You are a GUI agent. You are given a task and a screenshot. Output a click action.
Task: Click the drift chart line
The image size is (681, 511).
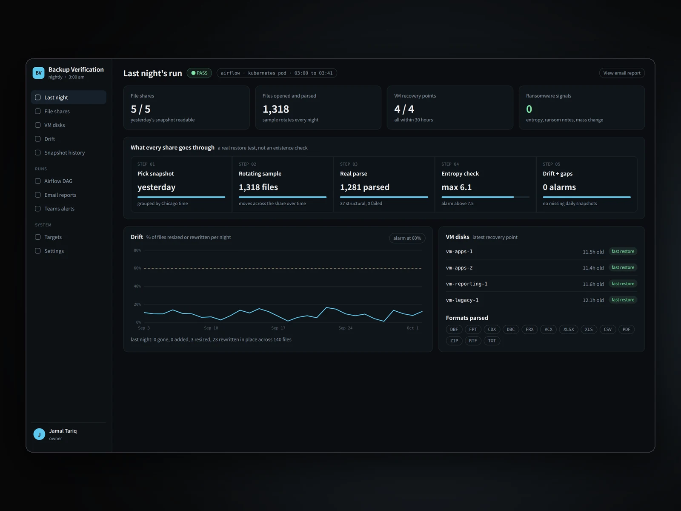(x=283, y=314)
